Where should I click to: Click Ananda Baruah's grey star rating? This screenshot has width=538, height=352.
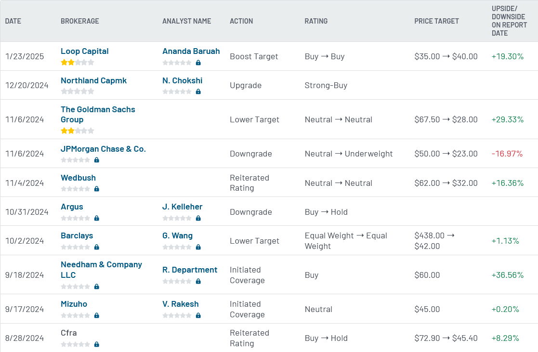point(177,63)
